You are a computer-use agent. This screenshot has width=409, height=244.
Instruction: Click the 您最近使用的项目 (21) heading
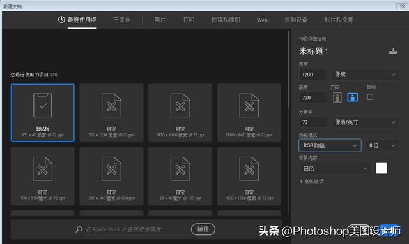pyautogui.click(x=34, y=75)
